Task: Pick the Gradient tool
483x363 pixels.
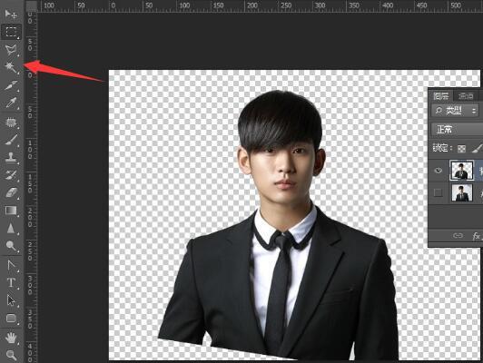Action: pos(11,211)
